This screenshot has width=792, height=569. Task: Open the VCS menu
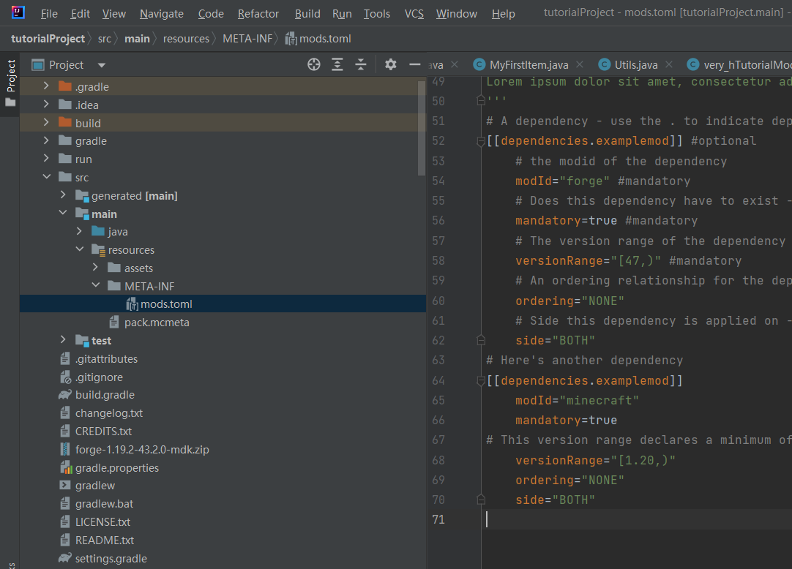click(x=414, y=14)
